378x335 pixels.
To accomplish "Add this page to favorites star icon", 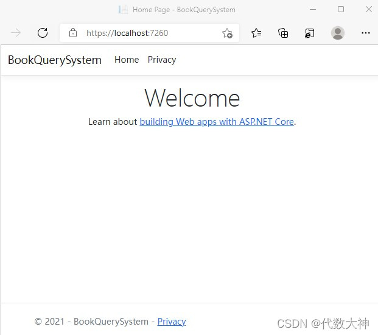I will (x=227, y=33).
